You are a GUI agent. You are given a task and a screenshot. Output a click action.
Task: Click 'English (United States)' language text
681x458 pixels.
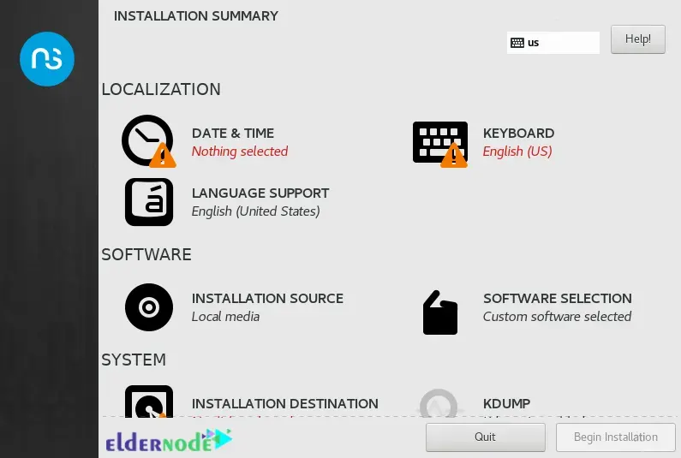(256, 211)
